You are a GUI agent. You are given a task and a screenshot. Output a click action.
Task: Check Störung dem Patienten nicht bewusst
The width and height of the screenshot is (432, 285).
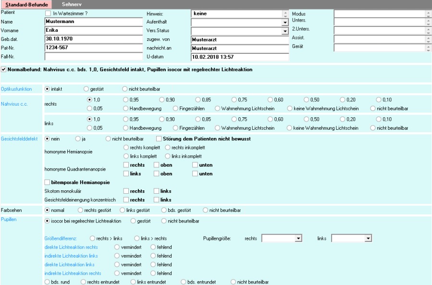point(159,138)
